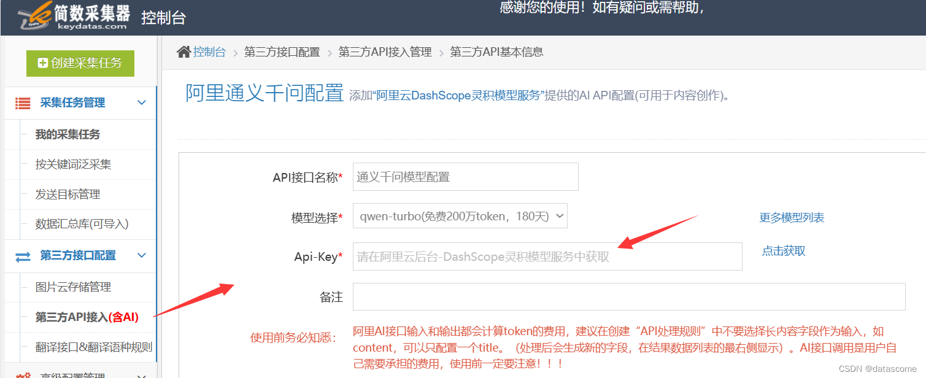Click the 控制台 breadcrumb link
Screen dimensions: 926x378
209,52
